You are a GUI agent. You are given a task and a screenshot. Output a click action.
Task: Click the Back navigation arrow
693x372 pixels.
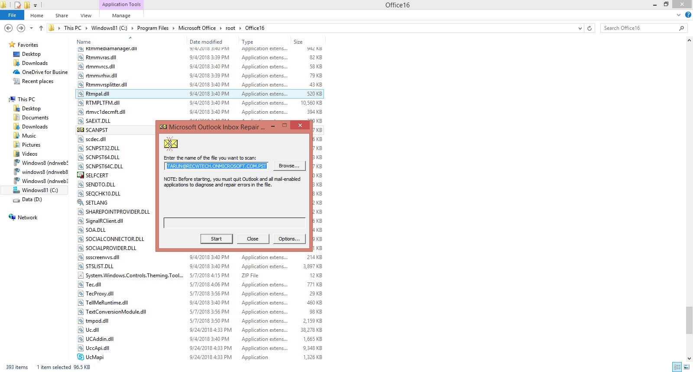(x=8, y=28)
